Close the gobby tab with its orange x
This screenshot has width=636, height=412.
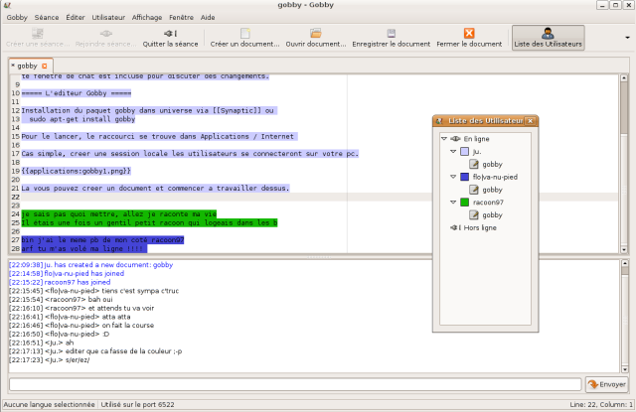click(44, 66)
